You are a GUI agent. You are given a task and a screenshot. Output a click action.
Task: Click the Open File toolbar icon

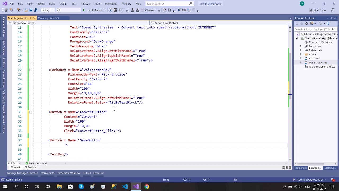[x=26, y=10]
